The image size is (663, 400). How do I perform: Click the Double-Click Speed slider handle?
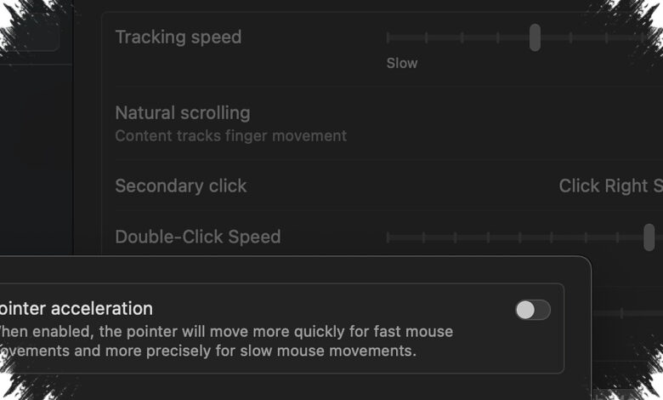point(649,237)
